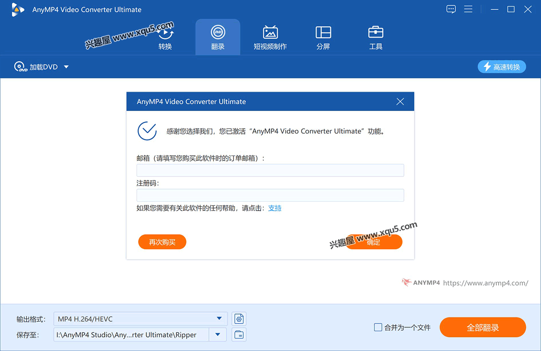Viewport: 541px width, 351px height.
Task: Expand the save path dropdown arrow
Action: [218, 335]
